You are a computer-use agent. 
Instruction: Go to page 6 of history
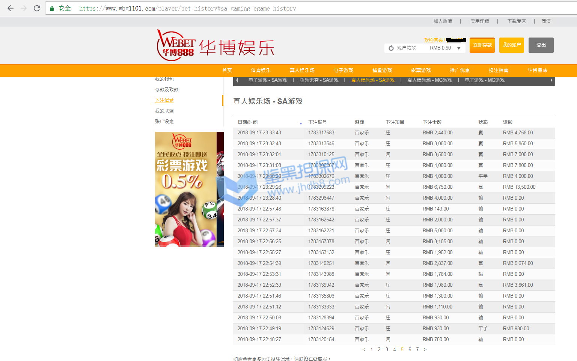coord(410,349)
